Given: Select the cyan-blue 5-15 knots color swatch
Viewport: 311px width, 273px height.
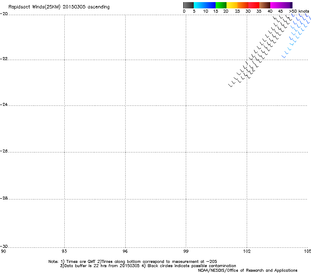Looking at the screenshot, I should (205, 5).
